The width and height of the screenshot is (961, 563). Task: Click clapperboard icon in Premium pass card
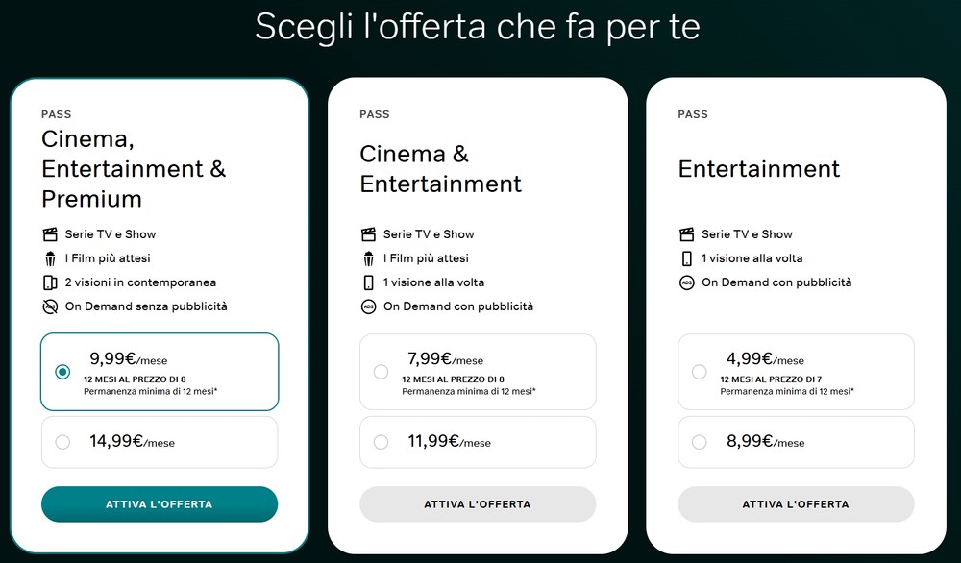pos(50,234)
